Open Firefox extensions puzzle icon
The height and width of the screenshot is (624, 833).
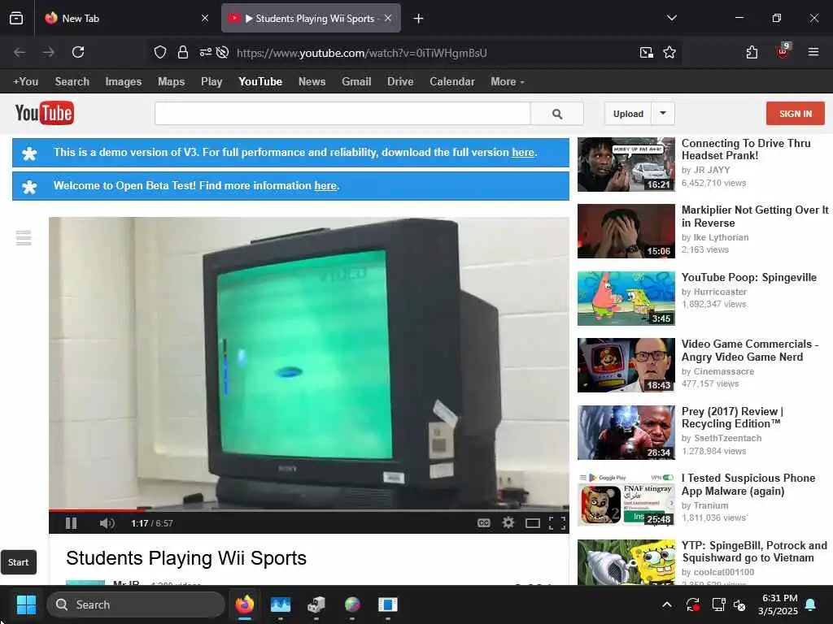pyautogui.click(x=752, y=52)
